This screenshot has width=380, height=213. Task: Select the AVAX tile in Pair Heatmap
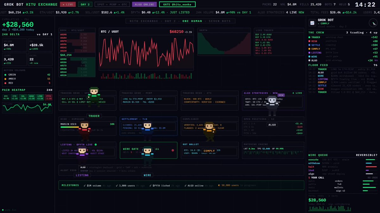tap(31, 97)
